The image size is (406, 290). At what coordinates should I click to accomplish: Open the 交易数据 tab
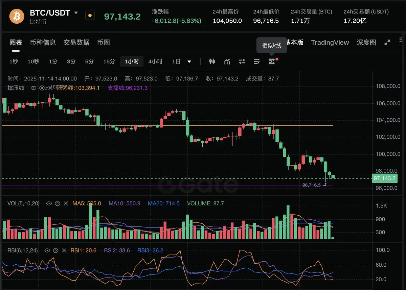[x=76, y=43]
